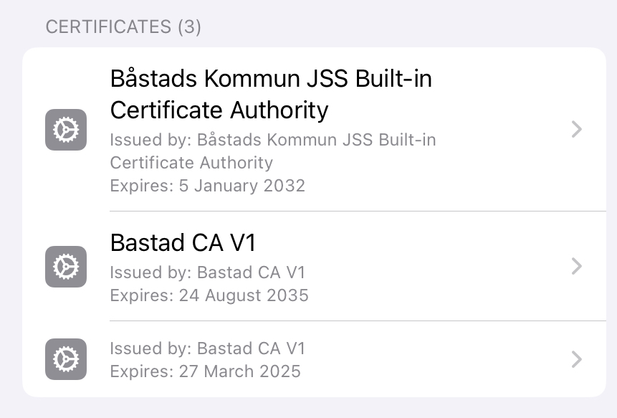Tap Issued by: Bastad CA V1 in the untitled certificate row

point(207,348)
